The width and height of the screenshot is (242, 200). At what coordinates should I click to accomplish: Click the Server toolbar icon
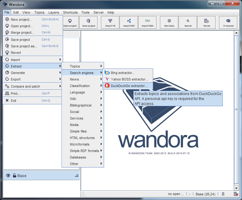207,22
